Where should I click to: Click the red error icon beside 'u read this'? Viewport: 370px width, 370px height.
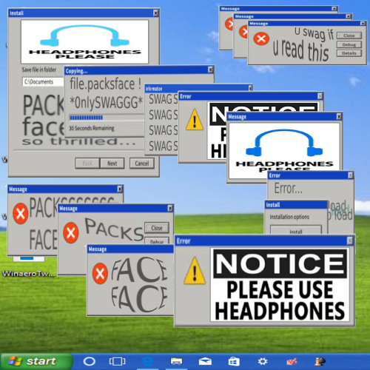(x=261, y=38)
